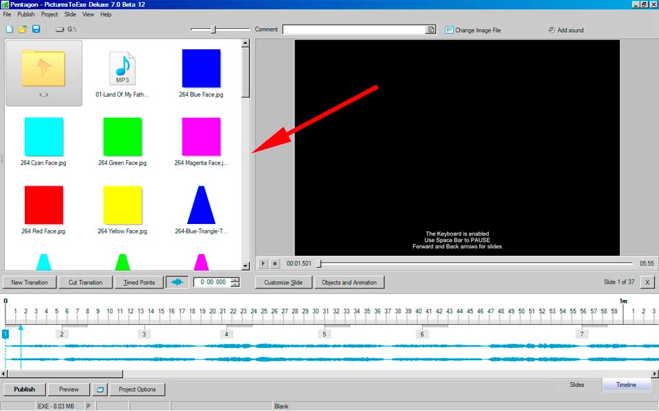Switch to the Slides tab

pyautogui.click(x=577, y=385)
